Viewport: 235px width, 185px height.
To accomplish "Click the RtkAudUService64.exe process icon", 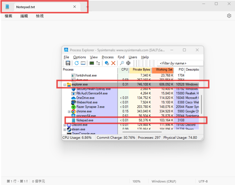I will coord(74,94).
